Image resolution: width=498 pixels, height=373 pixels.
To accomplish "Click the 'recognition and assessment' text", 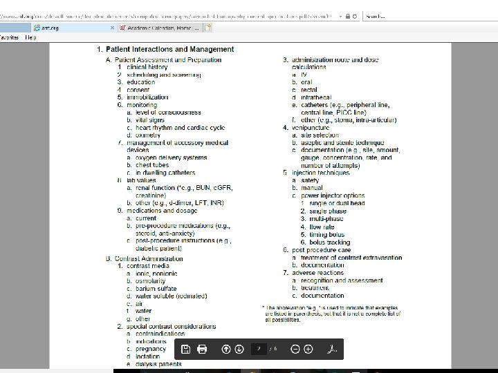I will point(342,280).
